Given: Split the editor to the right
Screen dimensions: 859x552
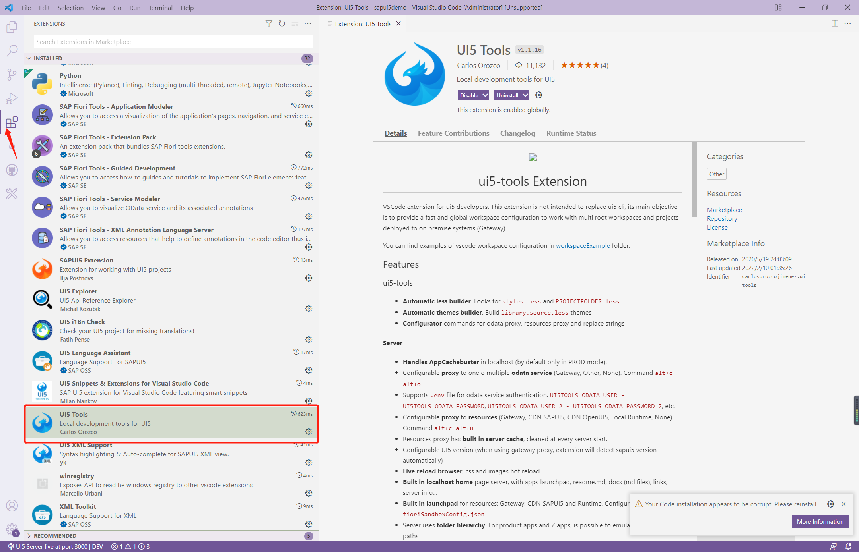Looking at the screenshot, I should coord(835,24).
